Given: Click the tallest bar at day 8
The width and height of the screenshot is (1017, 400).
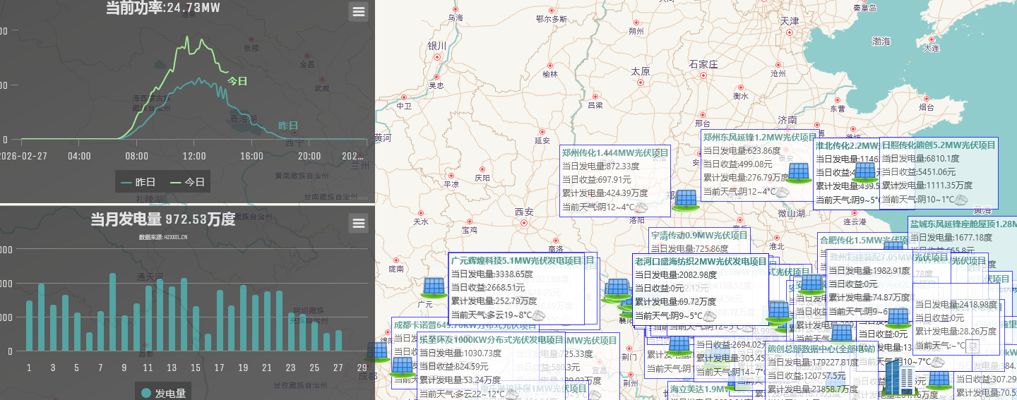Looking at the screenshot, I should pyautogui.click(x=112, y=310).
